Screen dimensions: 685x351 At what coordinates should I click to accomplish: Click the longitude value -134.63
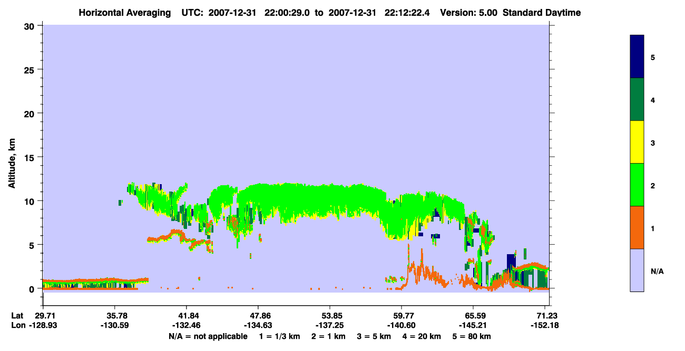tap(258, 325)
